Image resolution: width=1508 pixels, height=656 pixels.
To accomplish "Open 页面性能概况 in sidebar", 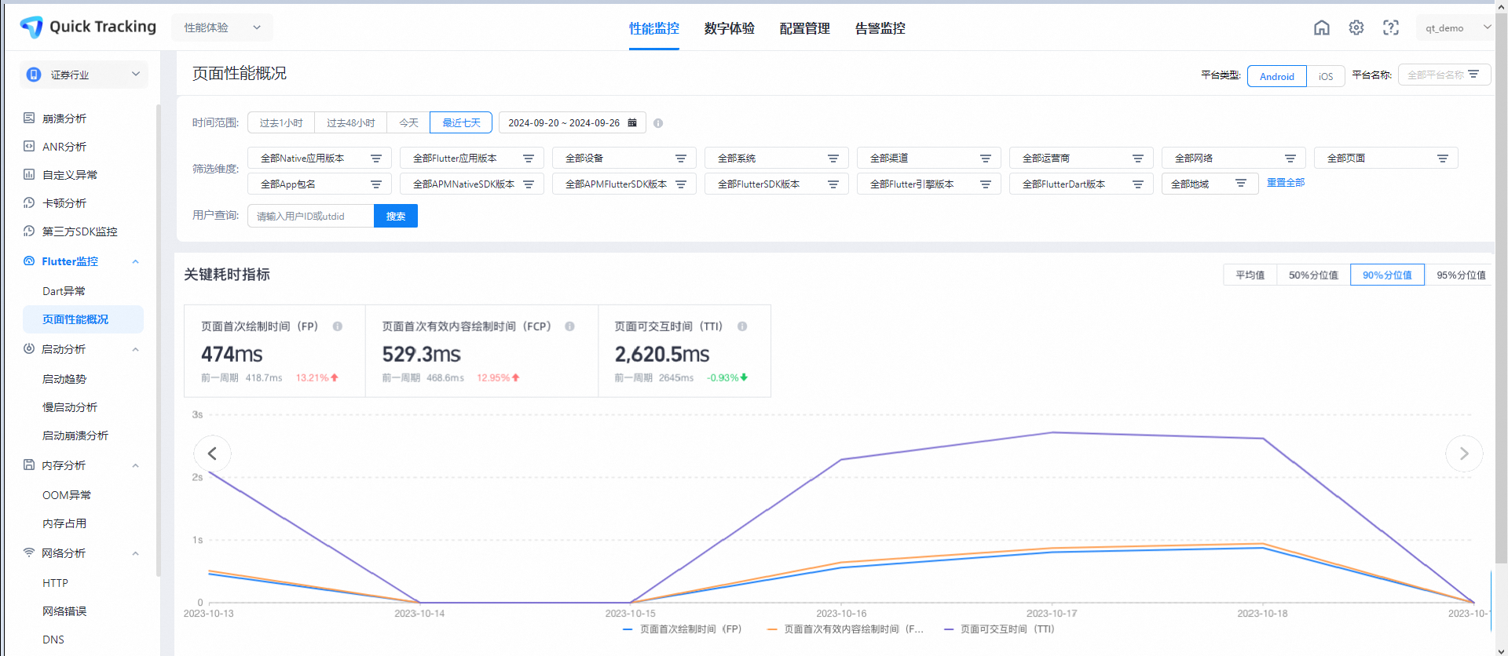I will tap(82, 319).
